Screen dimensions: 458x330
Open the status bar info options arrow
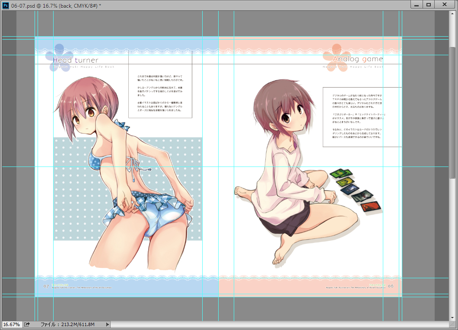click(x=107, y=324)
